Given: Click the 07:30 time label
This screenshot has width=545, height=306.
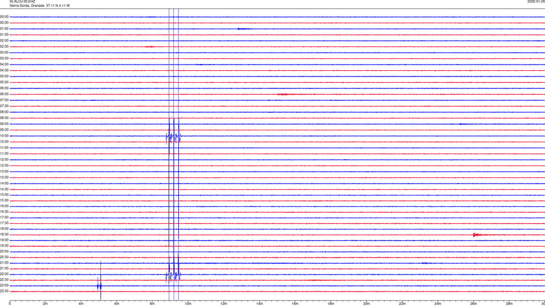Looking at the screenshot, I should 4,106.
